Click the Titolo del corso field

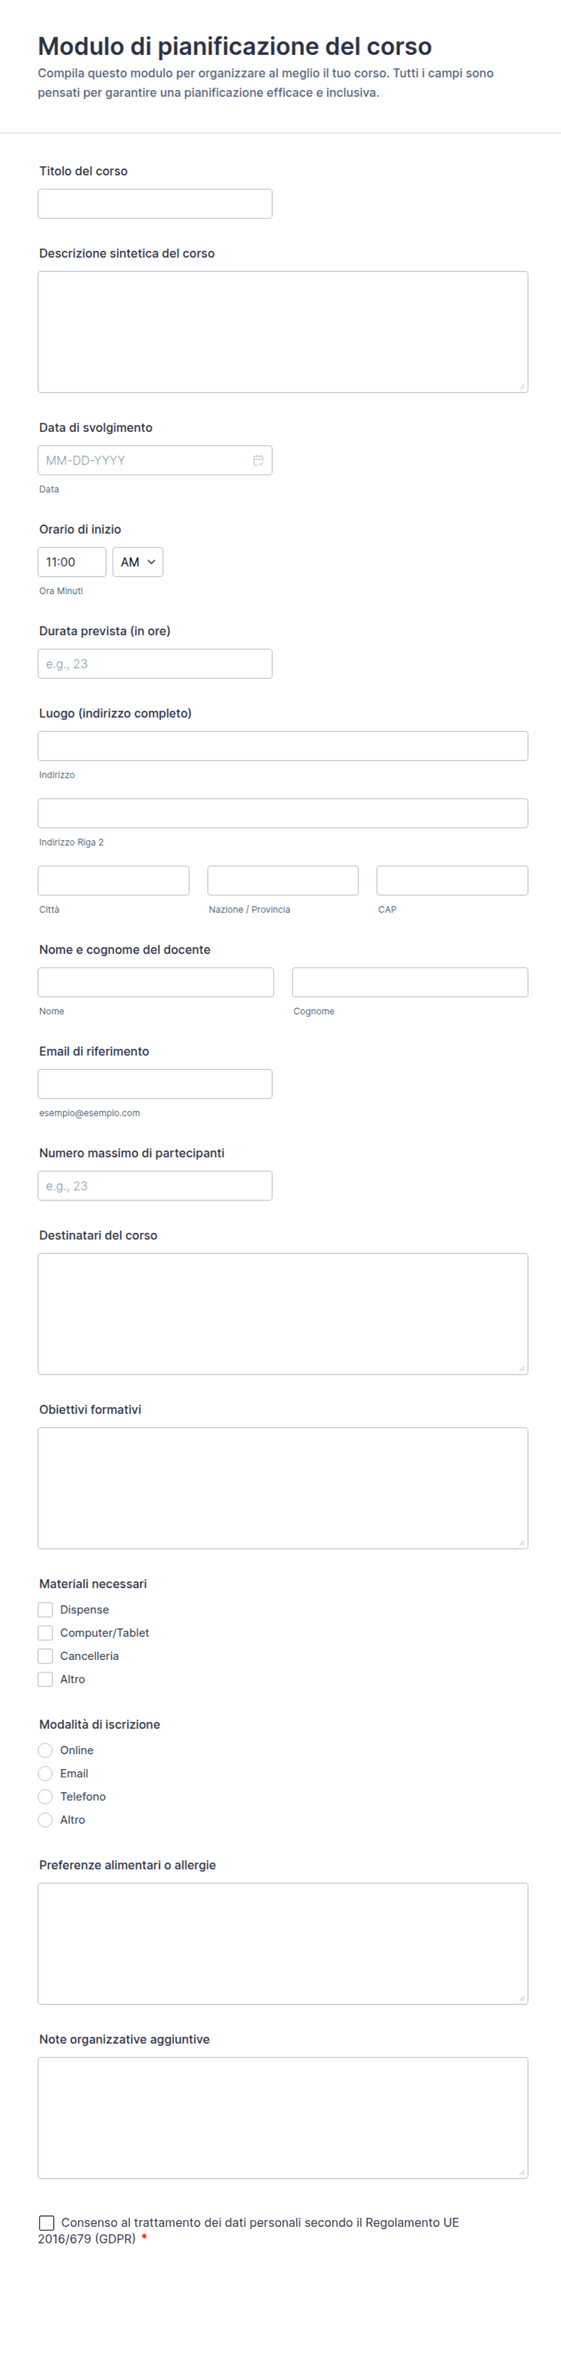(155, 204)
